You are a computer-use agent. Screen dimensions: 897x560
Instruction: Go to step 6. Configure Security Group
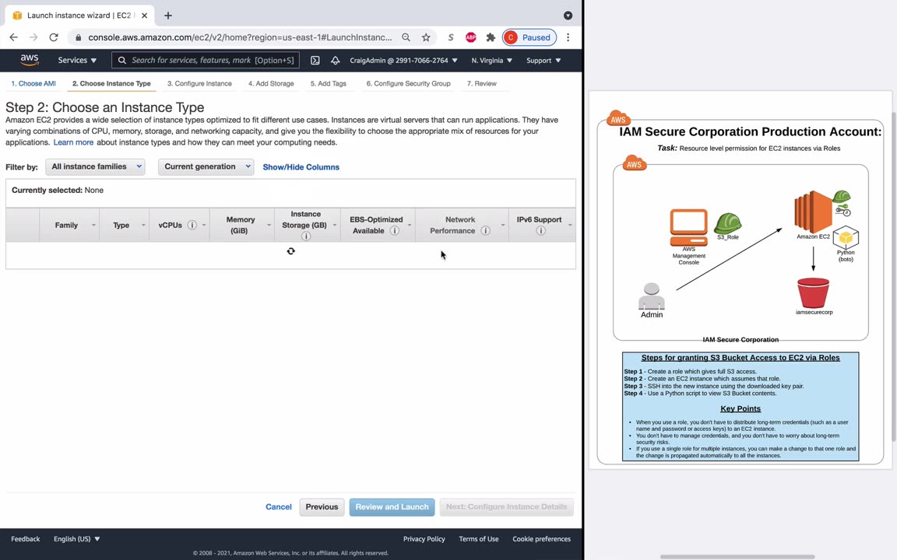coord(409,83)
